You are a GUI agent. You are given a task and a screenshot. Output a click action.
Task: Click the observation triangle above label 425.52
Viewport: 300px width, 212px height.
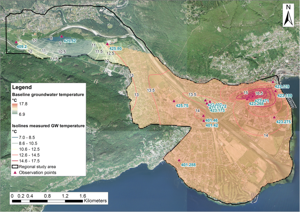[x=62, y=36]
